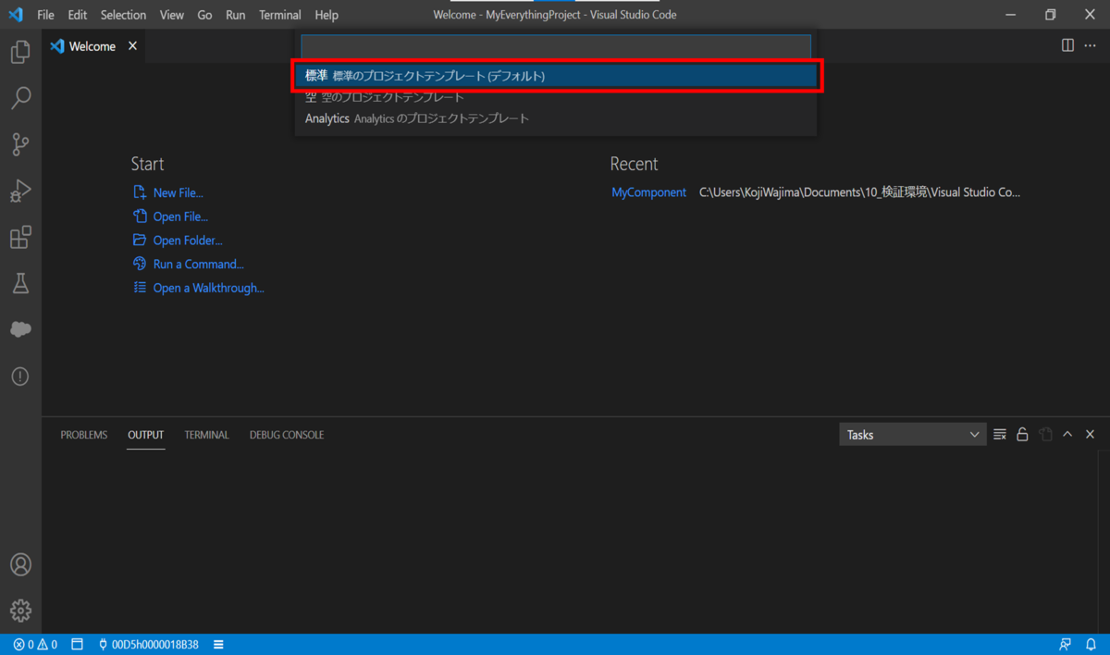
Task: Click the New File... link
Action: (x=179, y=192)
